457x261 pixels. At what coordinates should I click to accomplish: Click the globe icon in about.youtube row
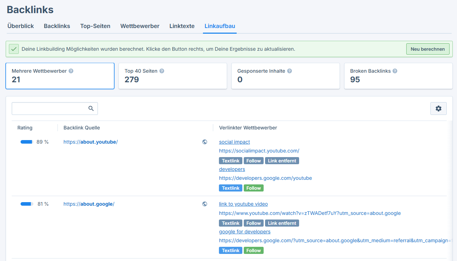(205, 142)
